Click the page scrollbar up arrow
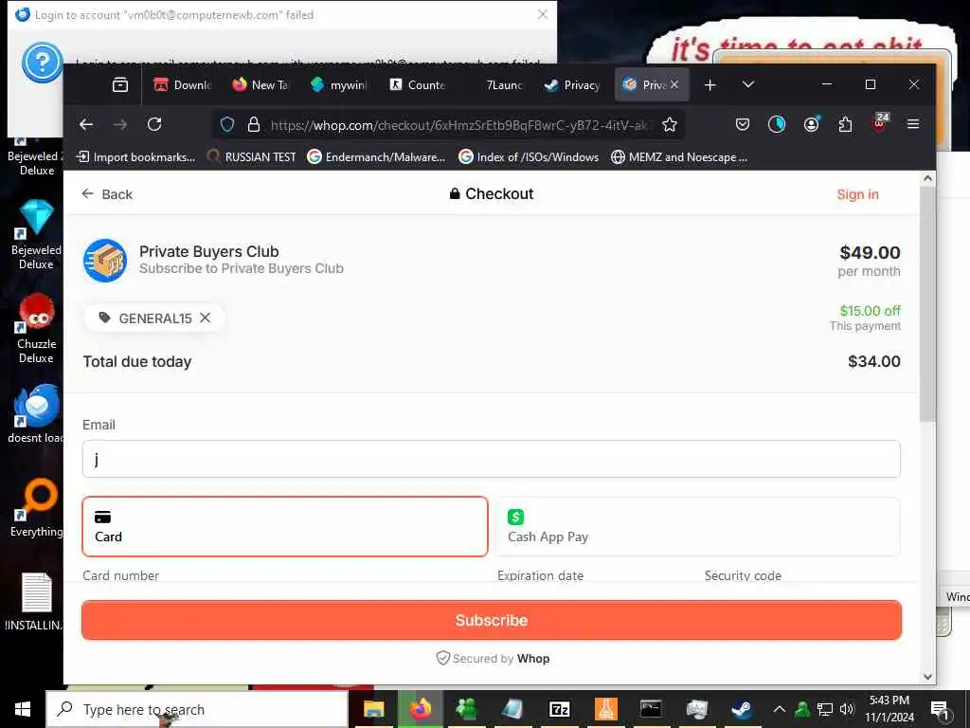This screenshot has width=970, height=728. [927, 178]
